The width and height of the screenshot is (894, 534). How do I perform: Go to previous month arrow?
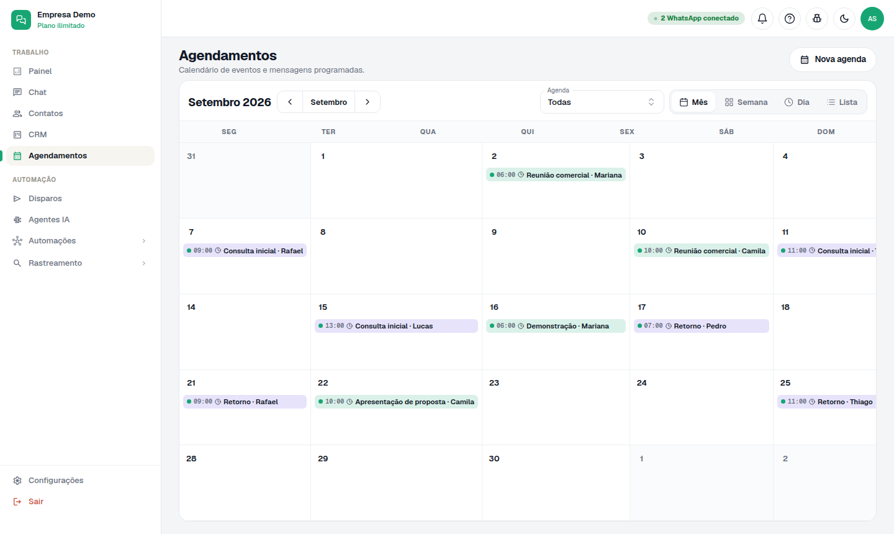[x=290, y=102]
